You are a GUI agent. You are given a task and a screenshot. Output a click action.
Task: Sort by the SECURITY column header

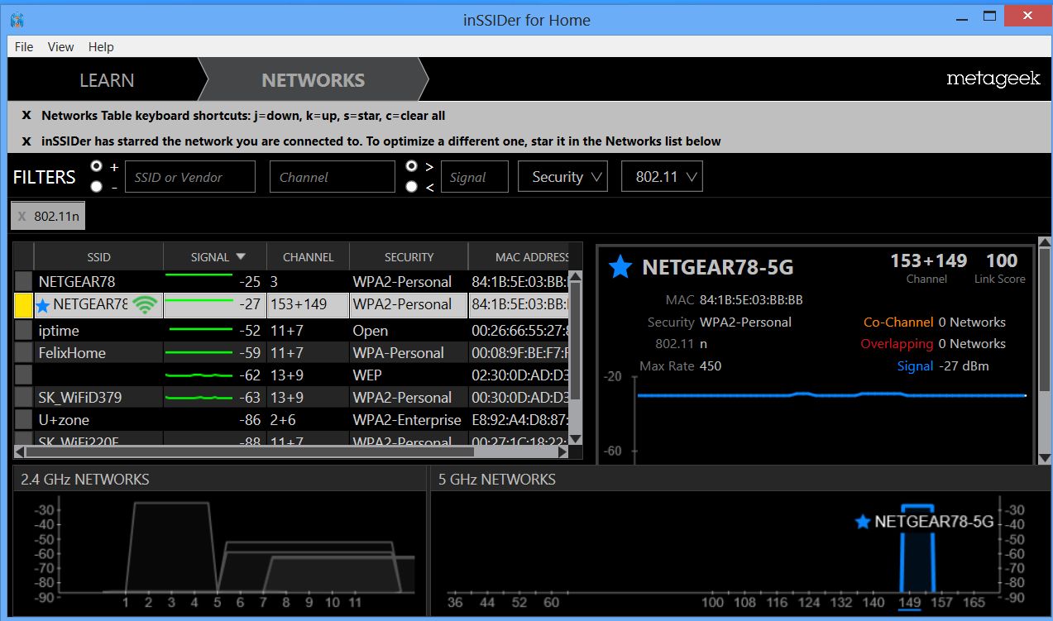[x=409, y=257]
